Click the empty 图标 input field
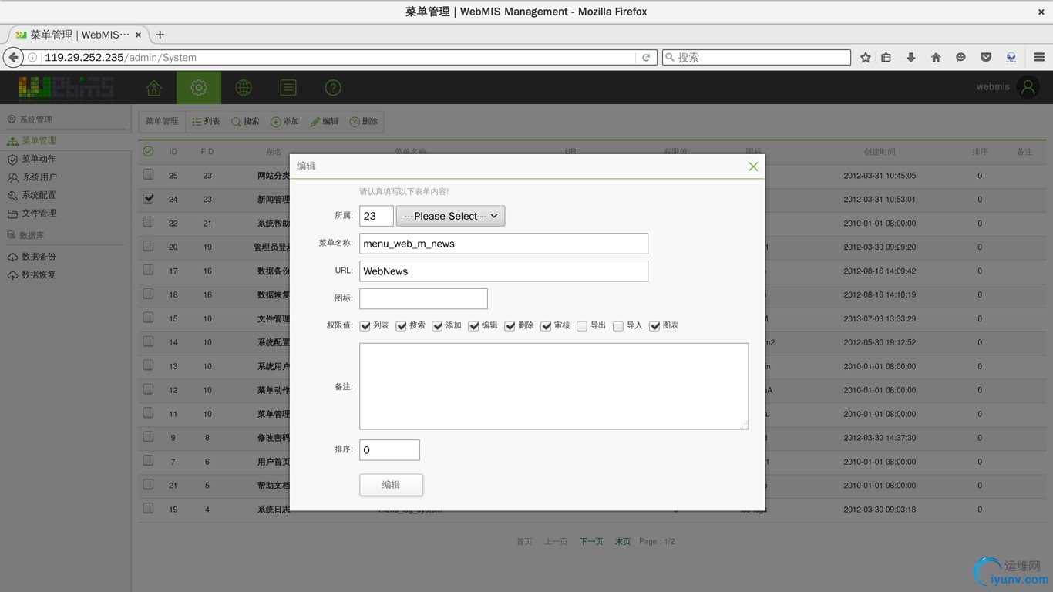The height and width of the screenshot is (592, 1053). (x=423, y=298)
